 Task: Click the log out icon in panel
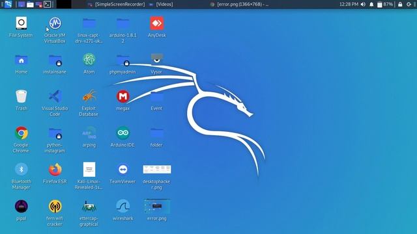pos(409,5)
